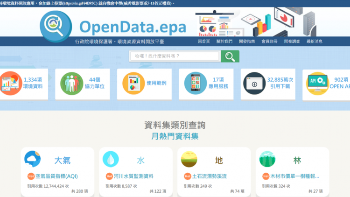350x197 pixels.
Task: Open 會員註冊 navigation item
Action: click(269, 42)
